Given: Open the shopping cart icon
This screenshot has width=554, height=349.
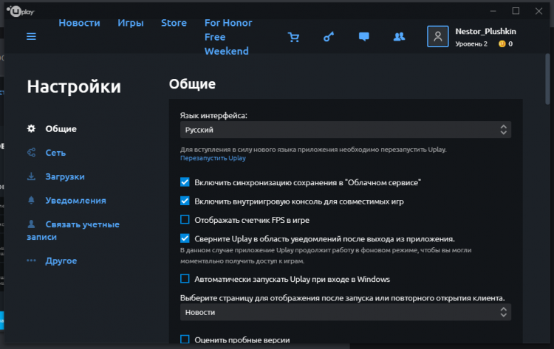Looking at the screenshot, I should [294, 37].
